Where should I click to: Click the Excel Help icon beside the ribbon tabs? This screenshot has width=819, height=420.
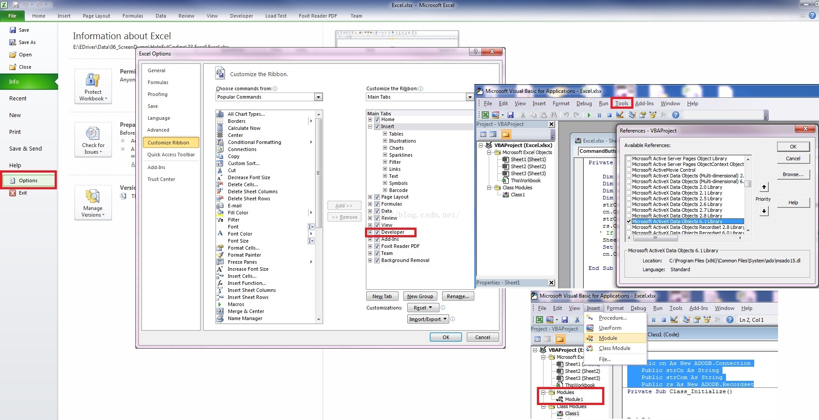[x=812, y=16]
